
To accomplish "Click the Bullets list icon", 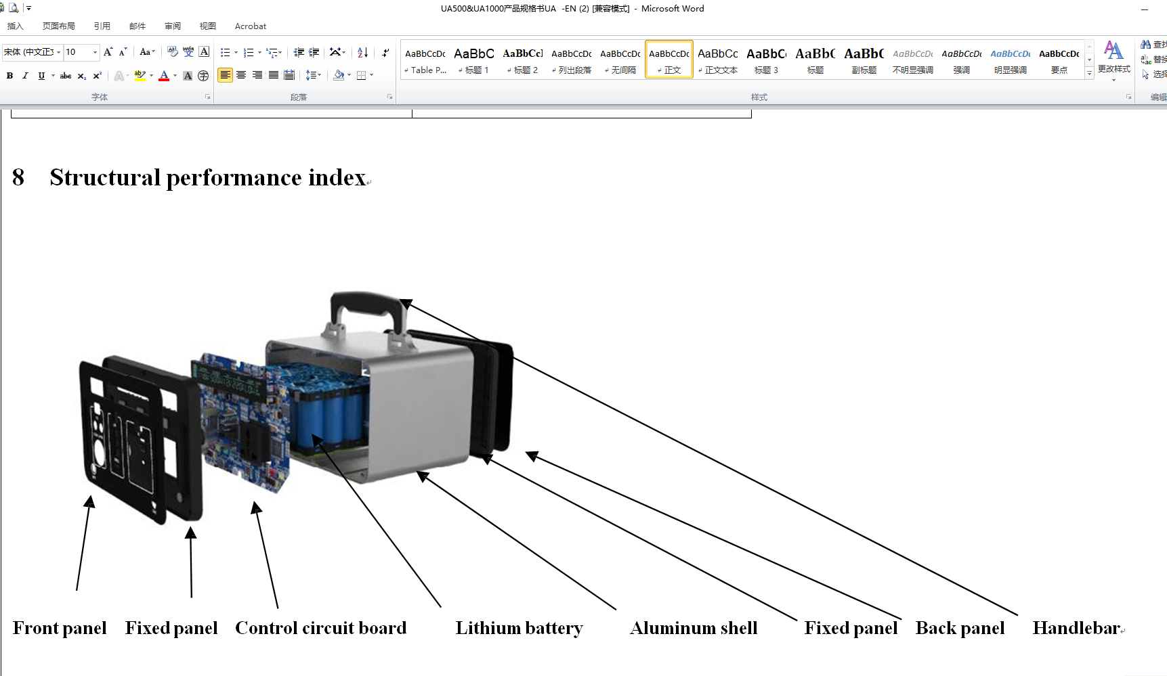I will point(225,52).
